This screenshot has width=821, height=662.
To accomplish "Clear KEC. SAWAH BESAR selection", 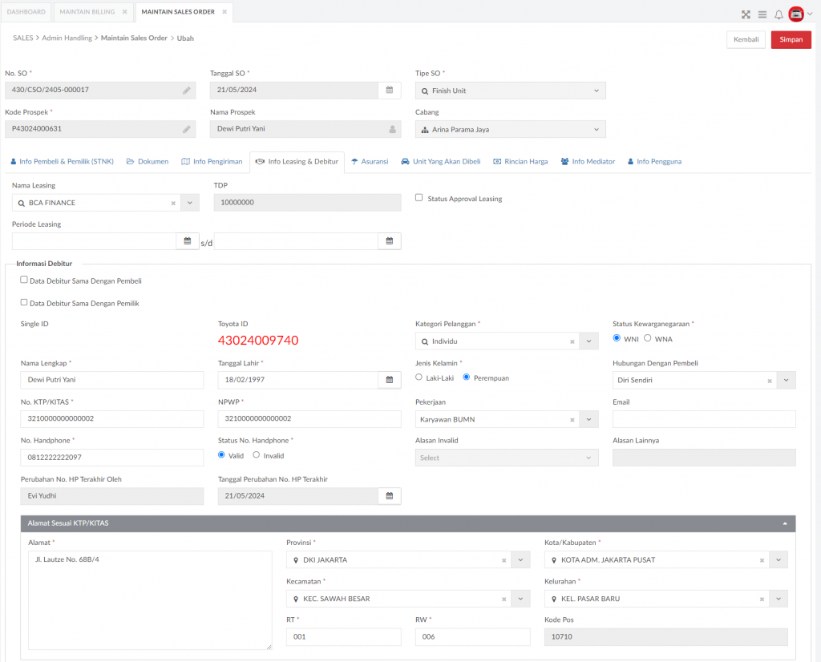I will tap(504, 599).
